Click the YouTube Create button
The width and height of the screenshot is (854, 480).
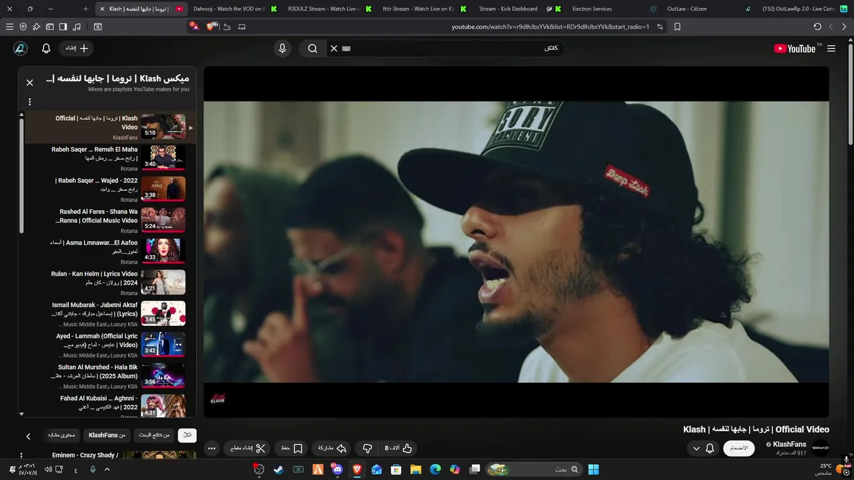click(x=77, y=48)
